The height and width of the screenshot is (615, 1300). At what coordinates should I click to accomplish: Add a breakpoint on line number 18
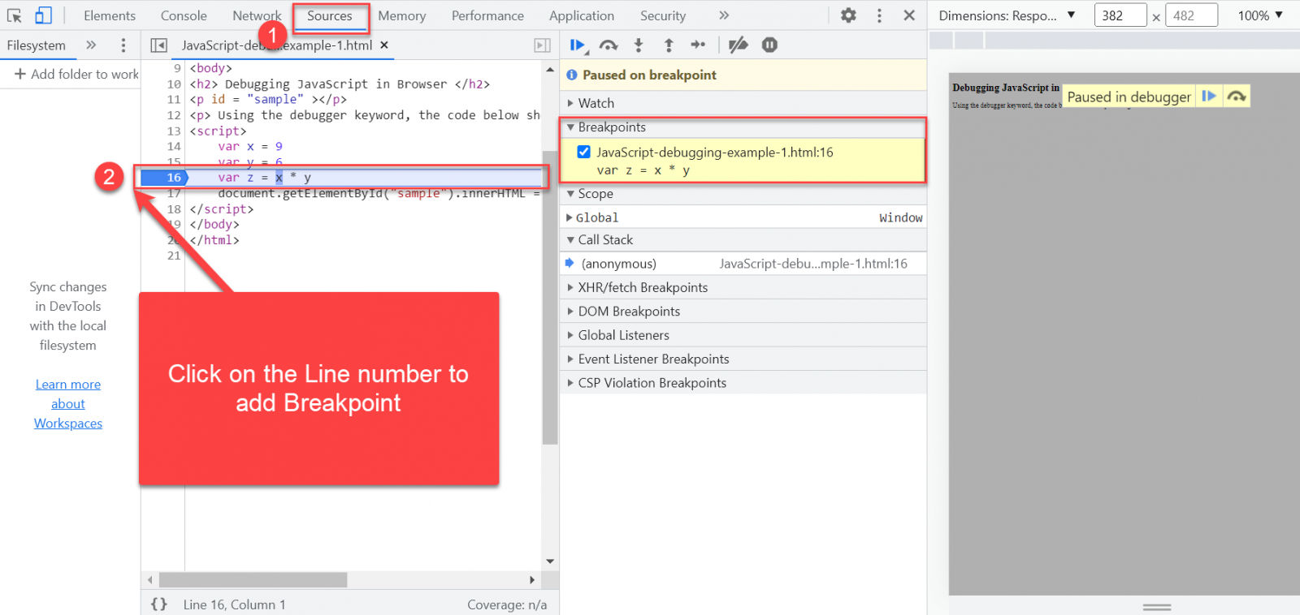point(174,209)
